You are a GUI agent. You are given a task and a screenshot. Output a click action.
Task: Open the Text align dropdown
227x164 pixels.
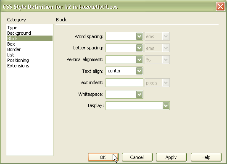(139, 71)
